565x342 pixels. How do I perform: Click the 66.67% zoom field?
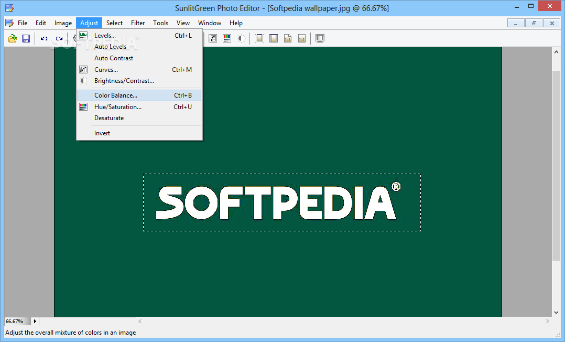click(x=17, y=321)
